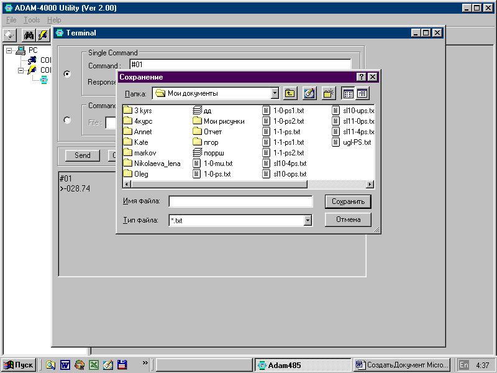Click the create new folder icon
Viewport: 497px width, 373px height.
329,93
